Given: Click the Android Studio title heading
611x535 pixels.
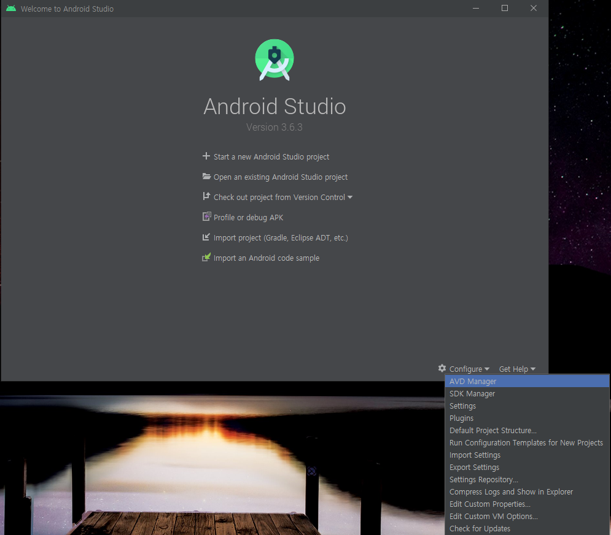Looking at the screenshot, I should [x=274, y=106].
